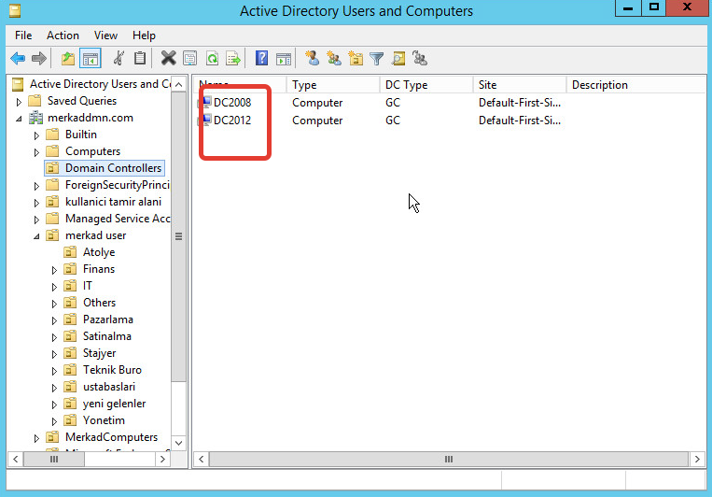Select the ustabaslari OU
This screenshot has width=712, height=497.
[109, 387]
